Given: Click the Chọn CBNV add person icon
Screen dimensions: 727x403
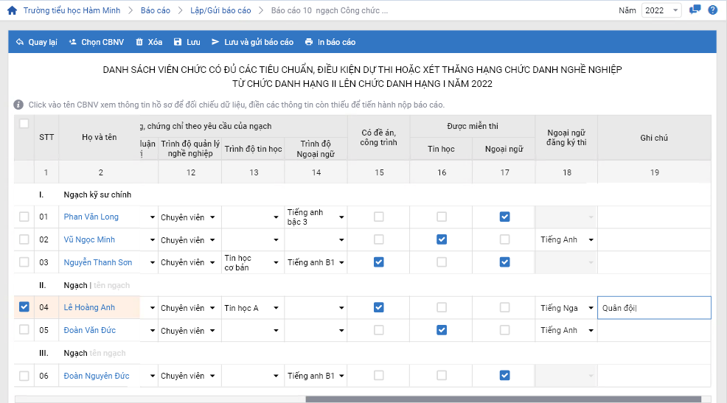Looking at the screenshot, I should pyautogui.click(x=73, y=43).
